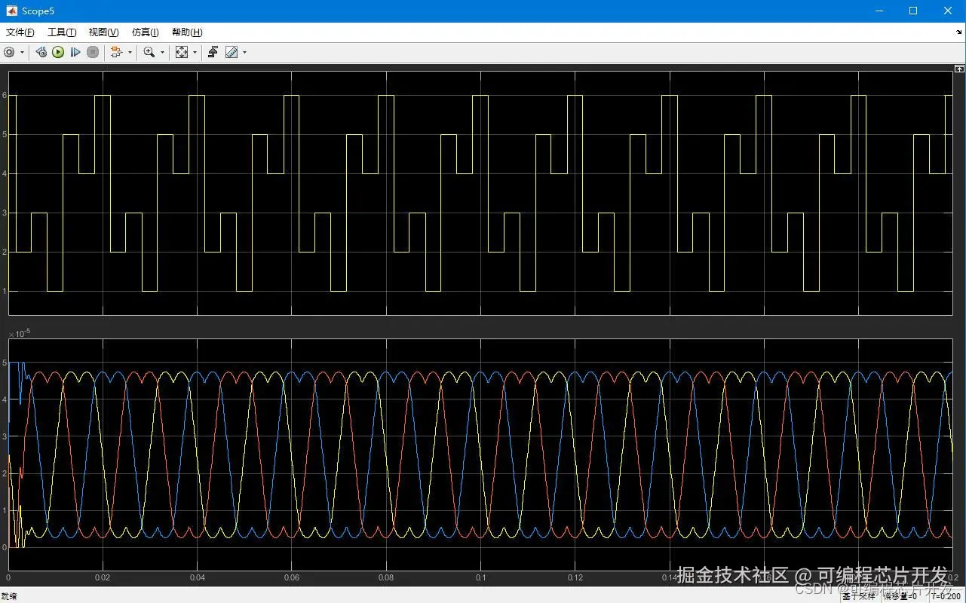Enable the Cursor Measurements ruler tool
The image size is (966, 603).
tap(232, 52)
